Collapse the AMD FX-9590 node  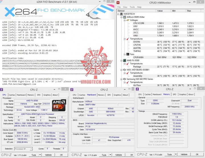coord(121,60)
